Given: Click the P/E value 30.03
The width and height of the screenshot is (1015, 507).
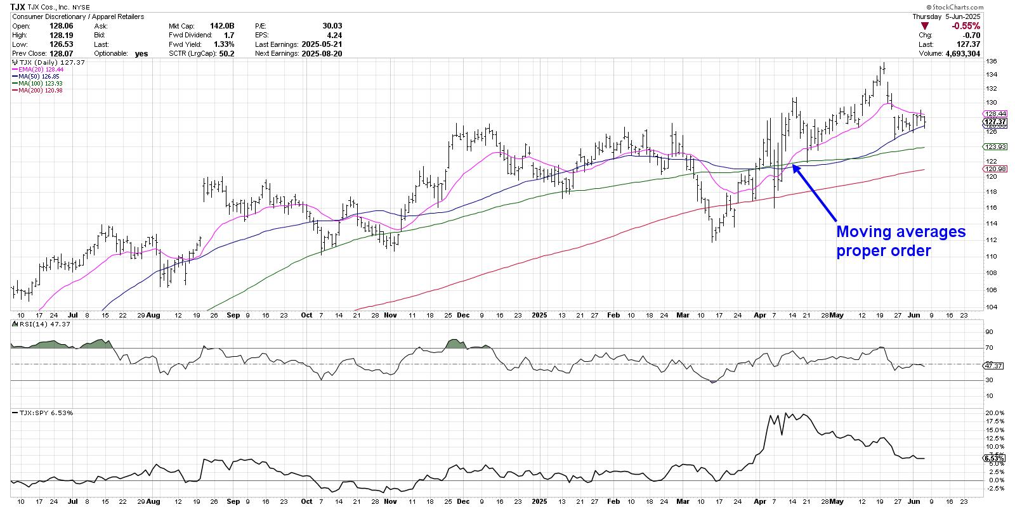Looking at the screenshot, I should coord(332,26).
